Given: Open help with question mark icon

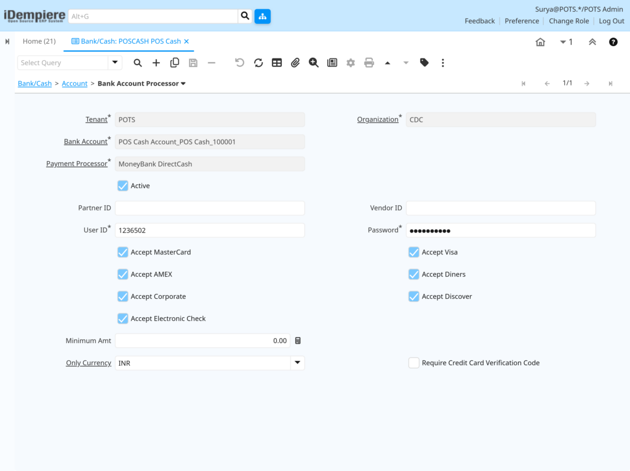Looking at the screenshot, I should tap(613, 42).
